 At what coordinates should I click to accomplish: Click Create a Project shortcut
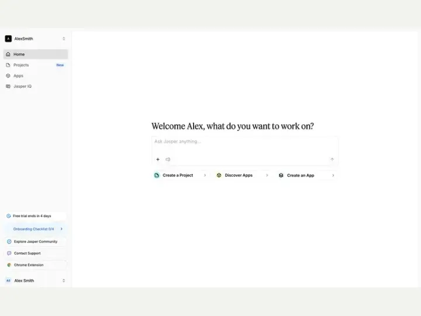pyautogui.click(x=181, y=175)
